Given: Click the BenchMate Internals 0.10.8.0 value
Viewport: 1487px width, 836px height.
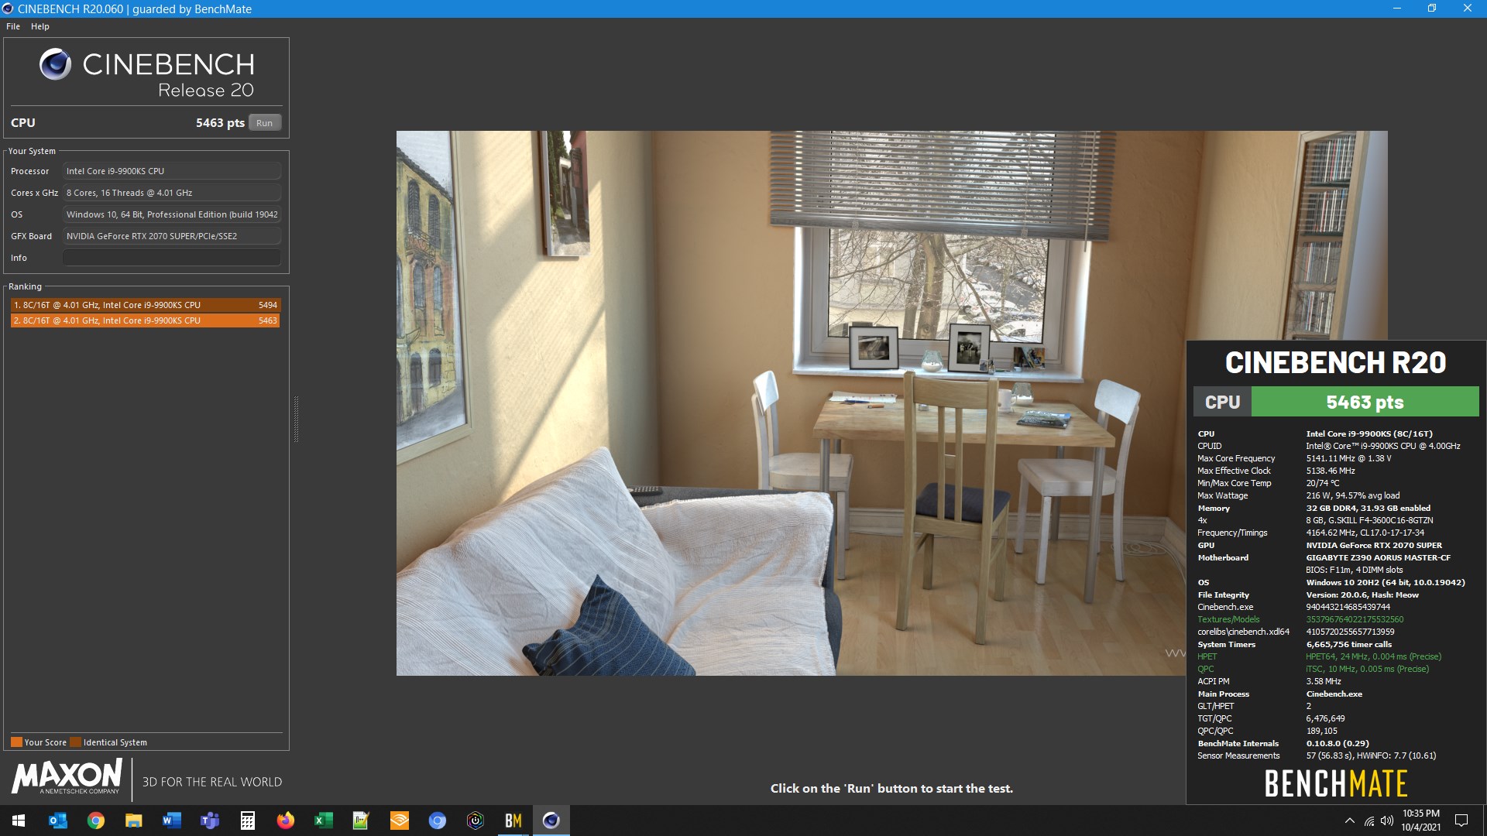Looking at the screenshot, I should pyautogui.click(x=1338, y=743).
